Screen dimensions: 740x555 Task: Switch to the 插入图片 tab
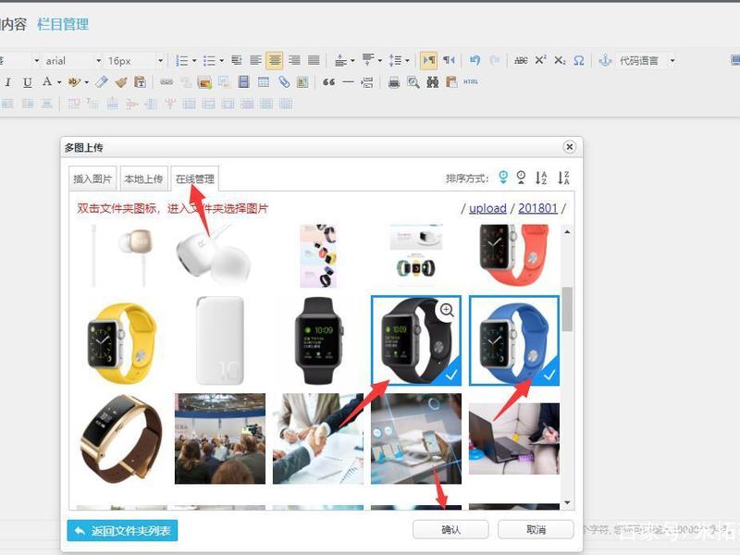pyautogui.click(x=93, y=179)
